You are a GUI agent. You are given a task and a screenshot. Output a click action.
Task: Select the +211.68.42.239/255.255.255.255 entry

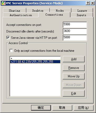pyautogui.click(x=35, y=62)
